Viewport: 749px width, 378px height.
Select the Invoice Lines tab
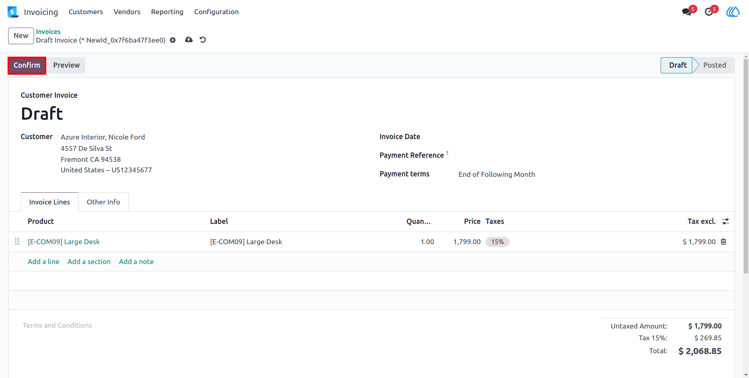[x=49, y=202]
